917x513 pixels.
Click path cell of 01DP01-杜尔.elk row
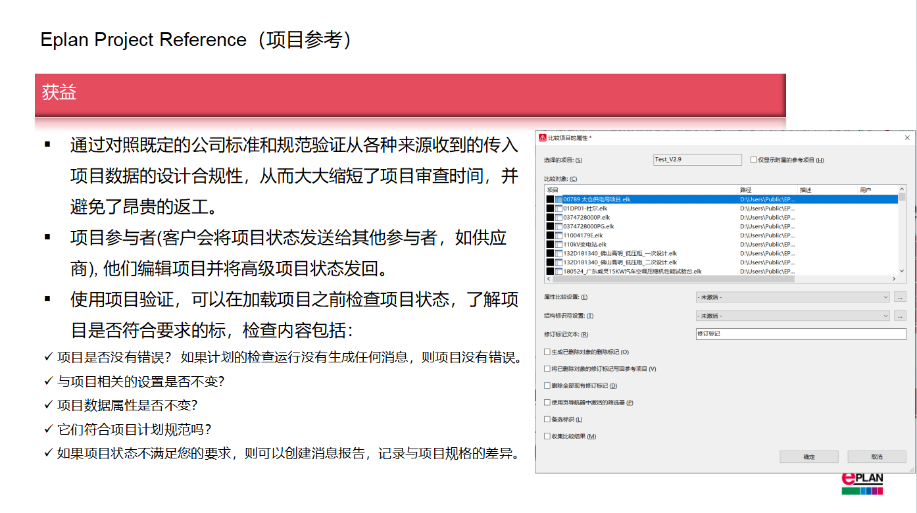(x=768, y=208)
